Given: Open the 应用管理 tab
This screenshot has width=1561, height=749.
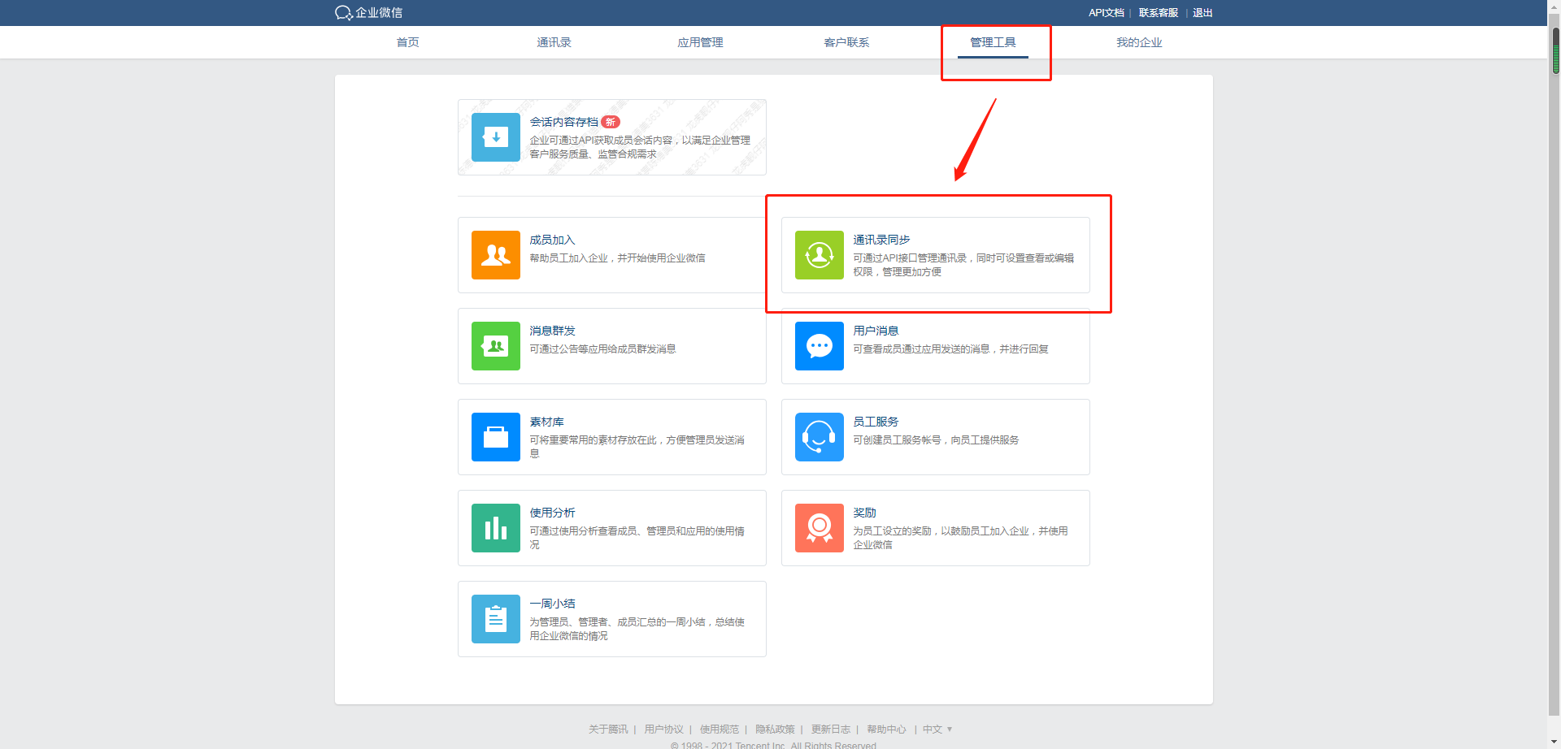Looking at the screenshot, I should coord(700,41).
